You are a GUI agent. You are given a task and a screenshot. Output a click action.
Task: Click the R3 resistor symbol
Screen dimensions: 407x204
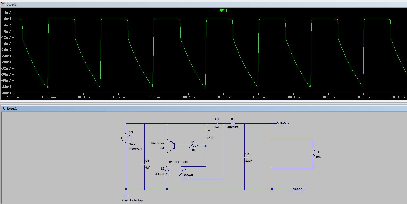[x=313, y=154]
